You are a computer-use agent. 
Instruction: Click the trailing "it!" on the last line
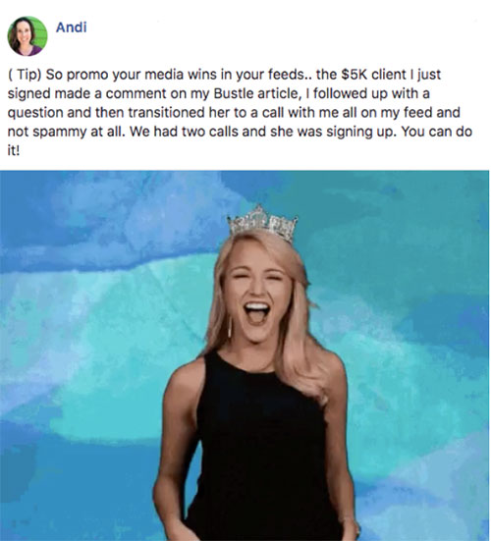(x=14, y=150)
